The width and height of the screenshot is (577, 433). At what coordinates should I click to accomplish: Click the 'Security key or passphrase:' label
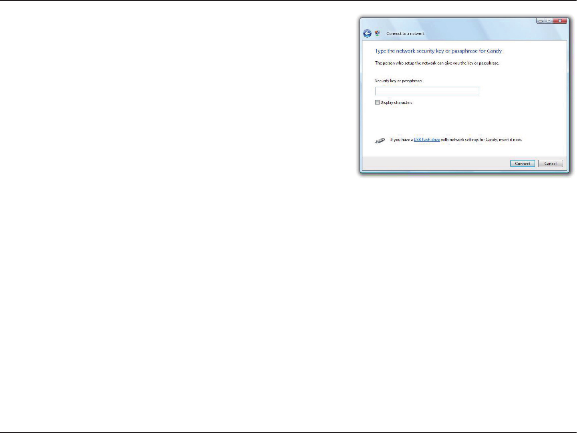coord(398,81)
